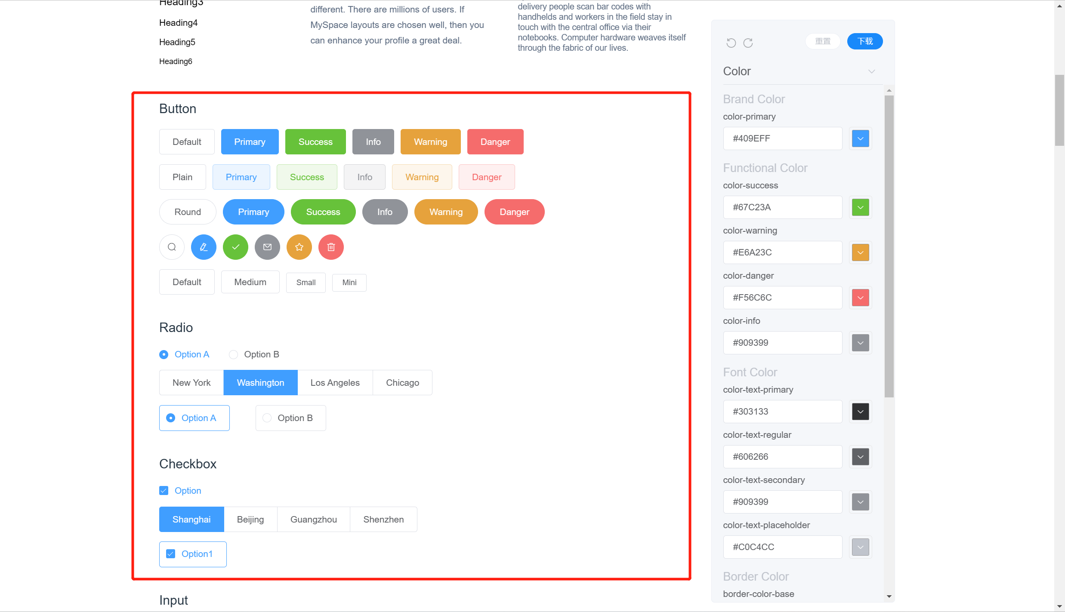
Task: Click the redo arrow in theme panel
Action: [x=748, y=43]
